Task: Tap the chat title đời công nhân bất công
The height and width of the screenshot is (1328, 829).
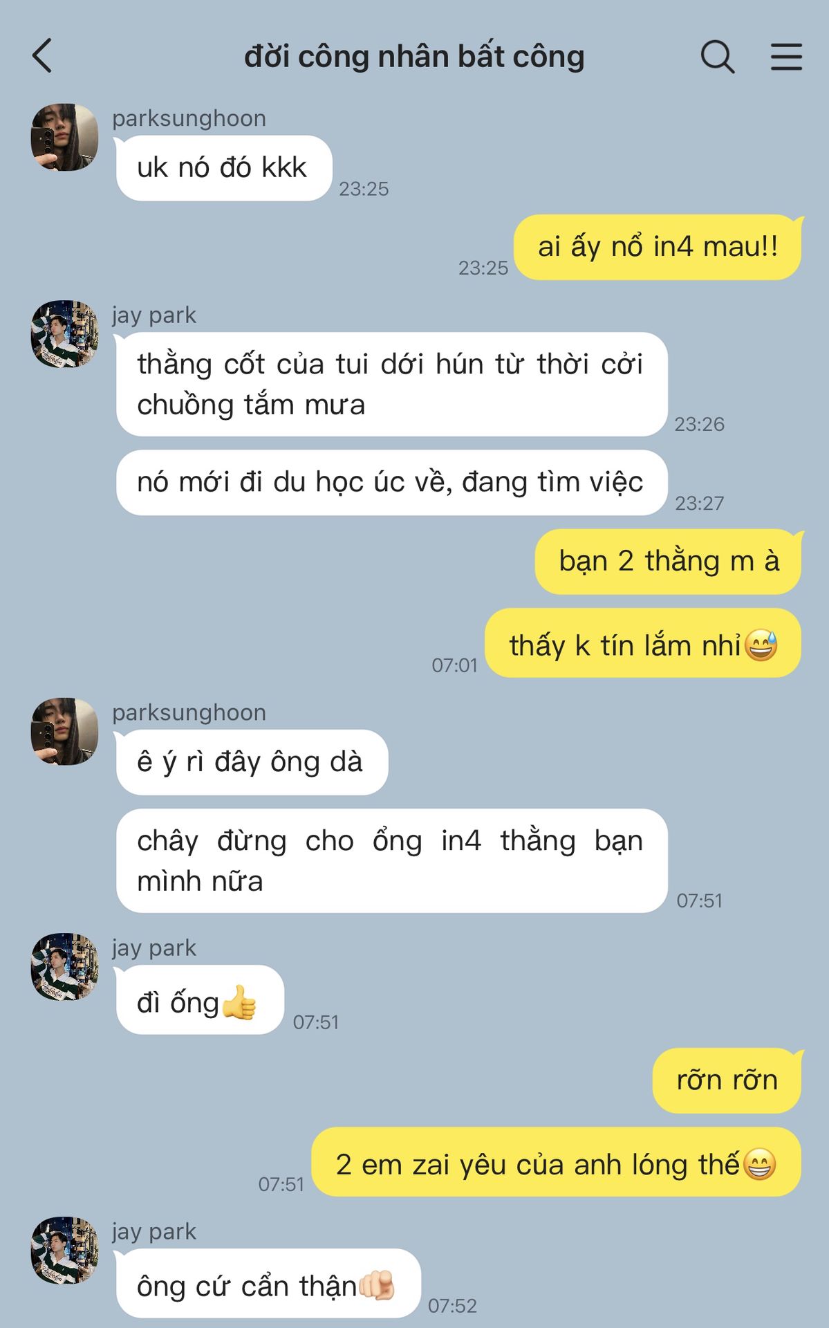Action: [414, 56]
